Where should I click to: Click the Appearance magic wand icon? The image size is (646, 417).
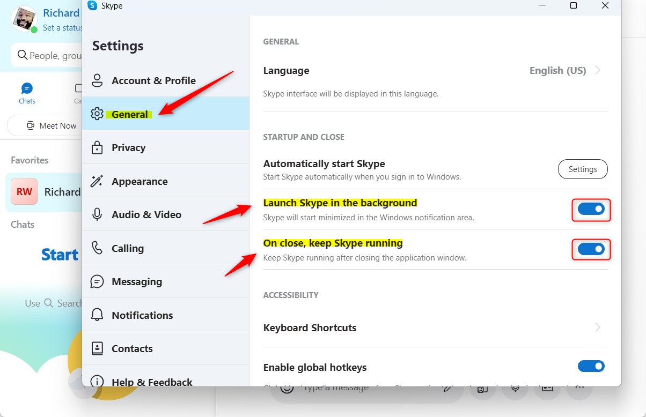97,181
